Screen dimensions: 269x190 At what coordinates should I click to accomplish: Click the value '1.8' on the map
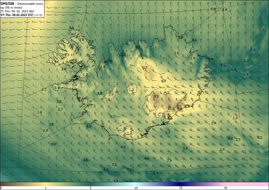82,39
